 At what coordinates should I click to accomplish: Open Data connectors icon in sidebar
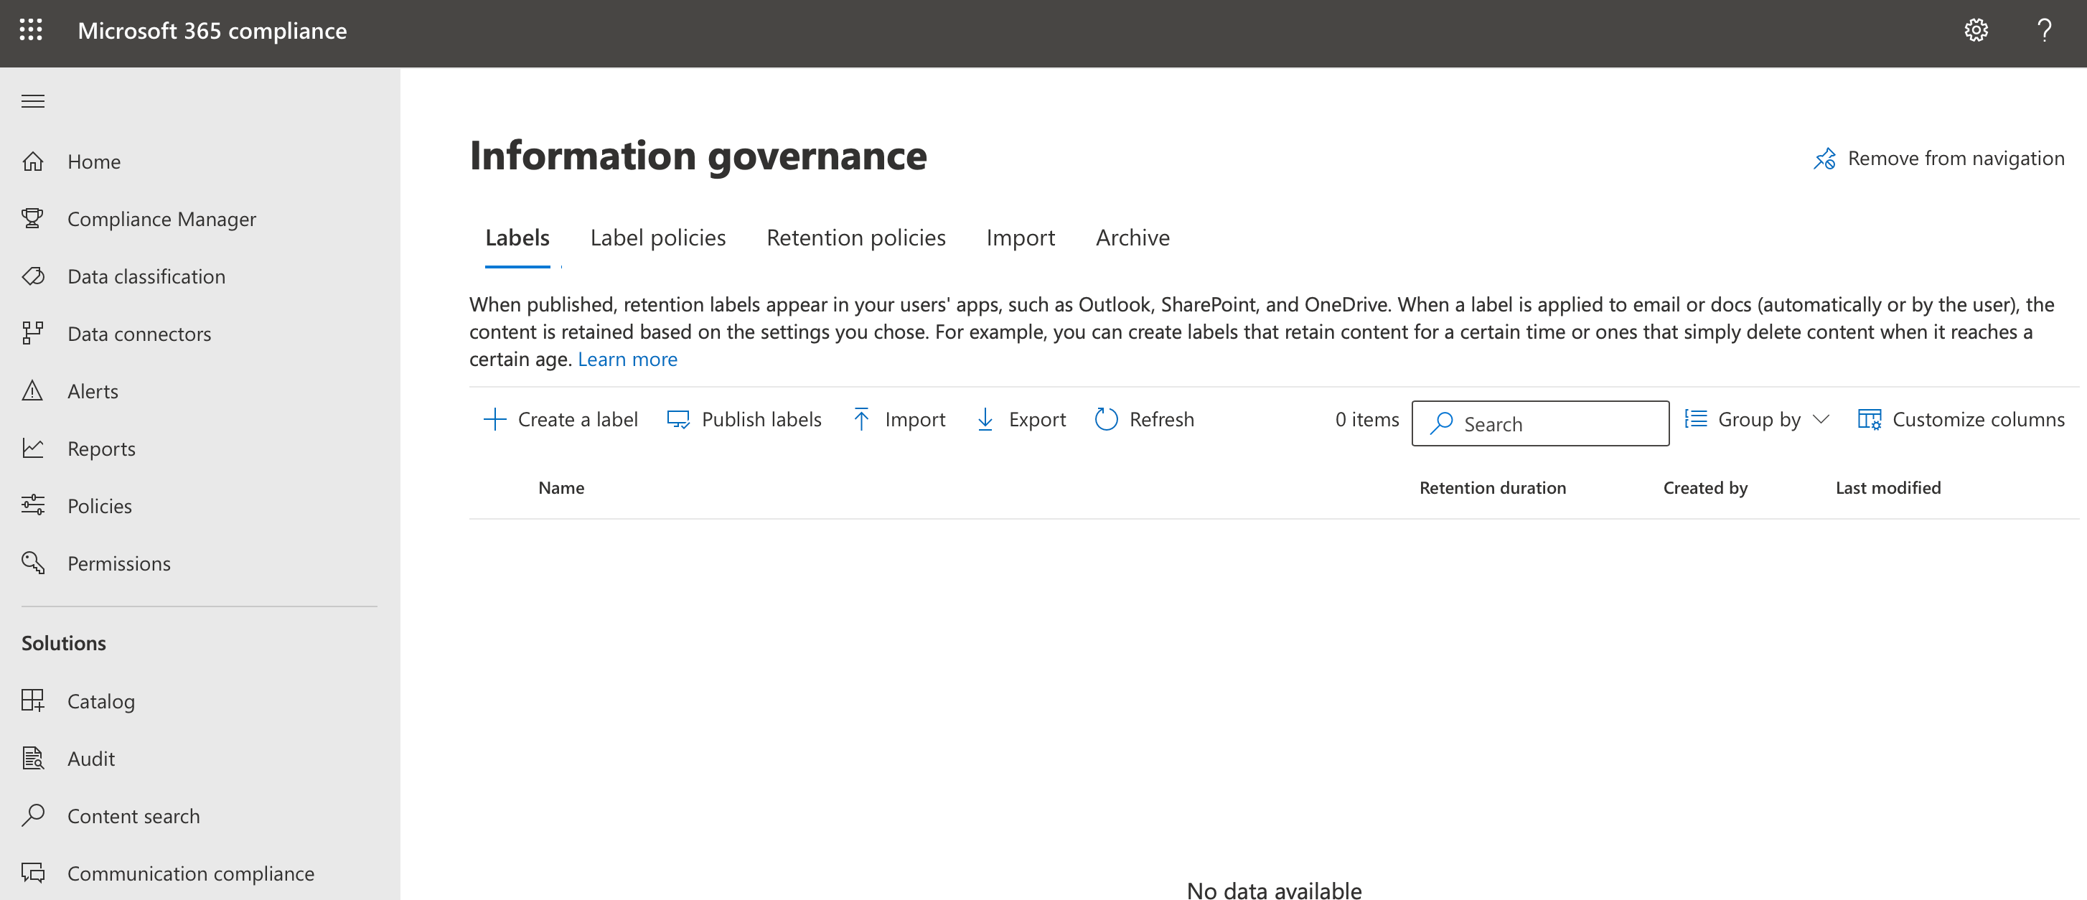[x=33, y=334]
